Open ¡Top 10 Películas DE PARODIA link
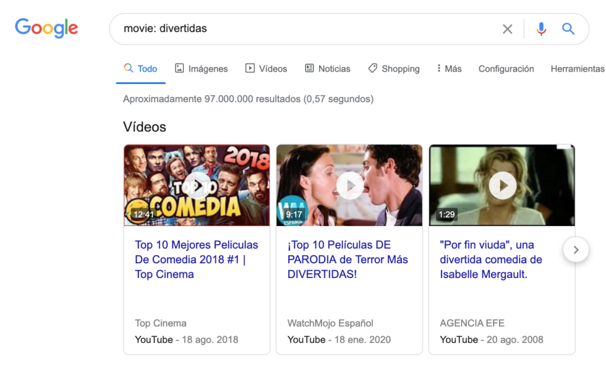Image resolution: width=606 pixels, height=375 pixels. (x=347, y=260)
